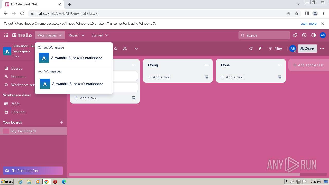Star the board with star icon
This screenshot has width=329, height=185.
[116, 49]
